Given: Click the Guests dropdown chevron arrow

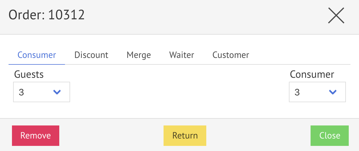Looking at the screenshot, I should (x=57, y=92).
